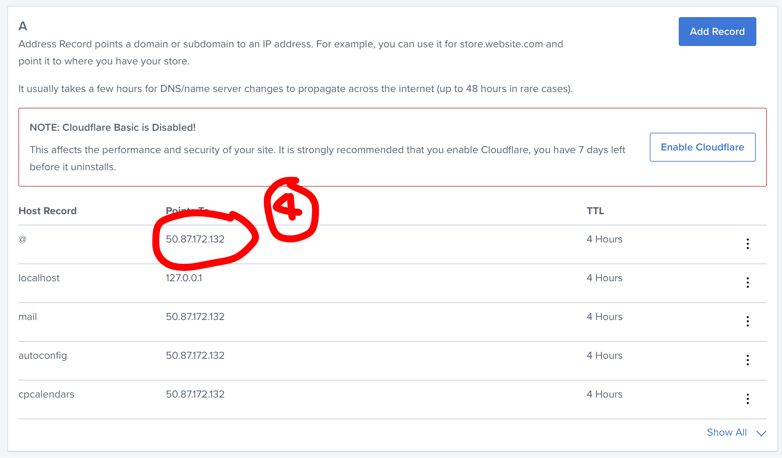Select the cpcalendars host record name

[x=46, y=394]
